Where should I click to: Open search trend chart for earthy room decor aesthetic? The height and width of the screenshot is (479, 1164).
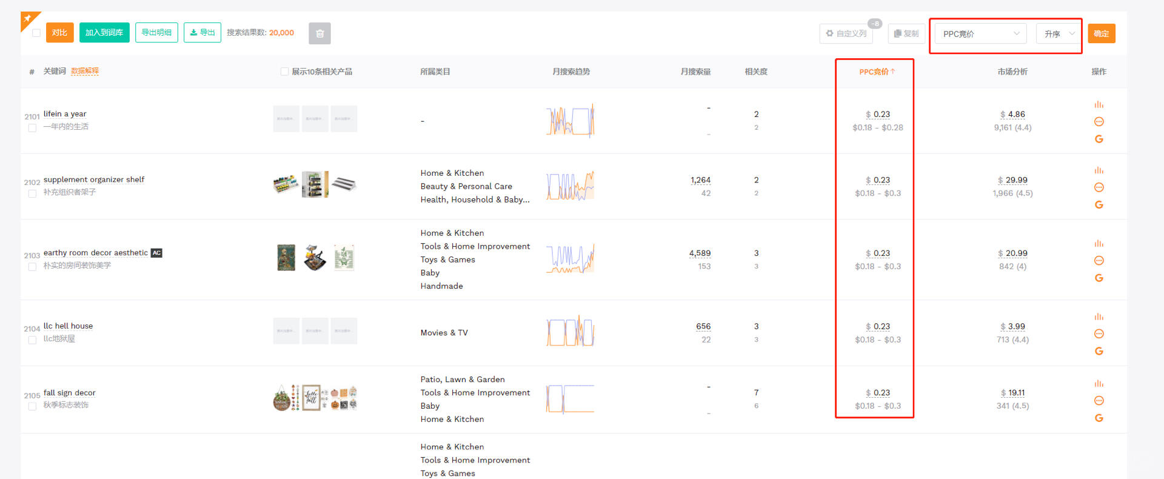pyautogui.click(x=570, y=259)
